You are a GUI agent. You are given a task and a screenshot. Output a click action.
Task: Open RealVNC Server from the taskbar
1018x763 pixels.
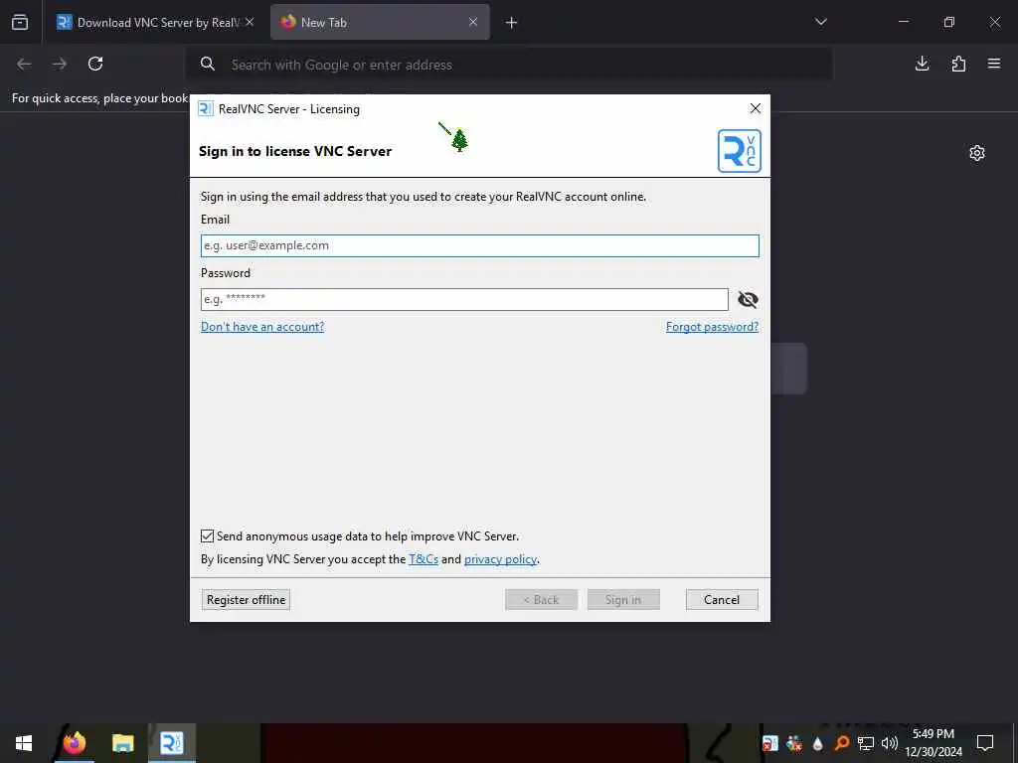[x=171, y=743]
